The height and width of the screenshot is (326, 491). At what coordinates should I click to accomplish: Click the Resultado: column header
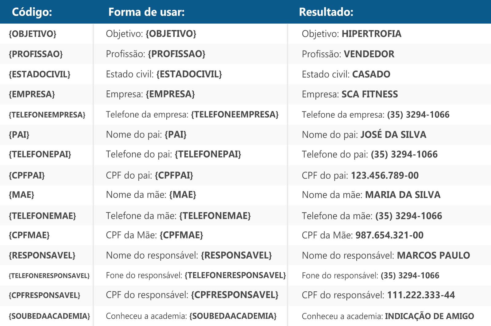coord(326,12)
